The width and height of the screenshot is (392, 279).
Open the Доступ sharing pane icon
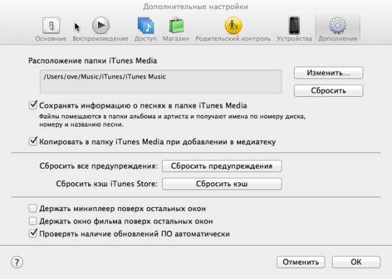coord(146,25)
